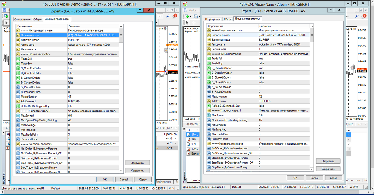Click the chart window icon beside Файл in Alpari-Nano
The width and height of the screenshot is (374, 195).
point(185,10)
